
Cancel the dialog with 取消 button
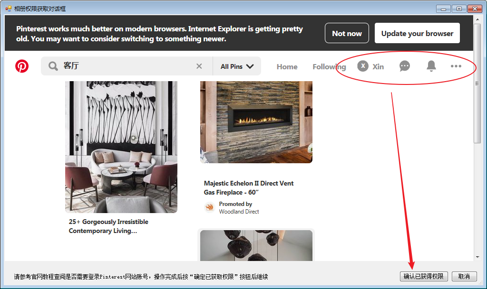click(464, 276)
